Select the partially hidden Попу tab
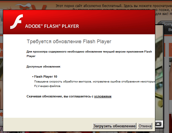Screen dimensions: 172x133 click(167, 24)
